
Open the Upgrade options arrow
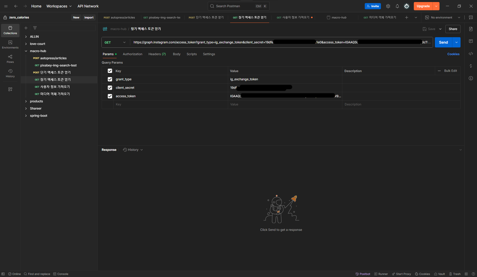point(436,6)
